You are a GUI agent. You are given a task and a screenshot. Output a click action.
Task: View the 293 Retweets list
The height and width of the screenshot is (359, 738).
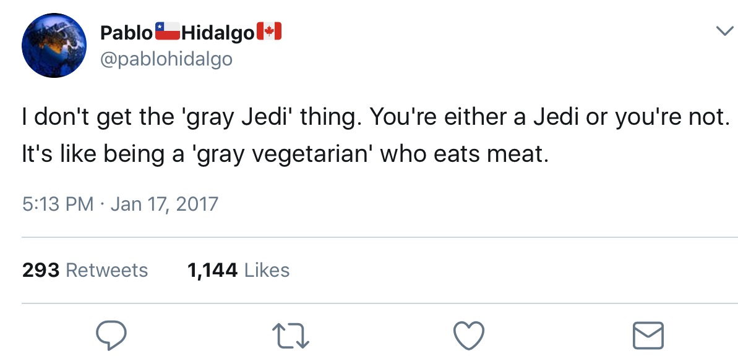[x=85, y=270]
